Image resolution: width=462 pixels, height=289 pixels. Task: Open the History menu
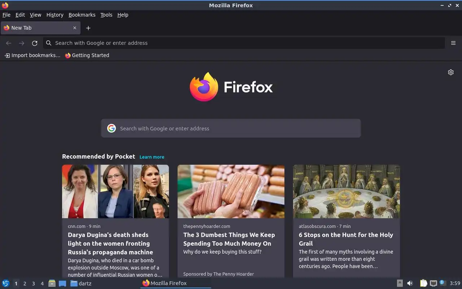pyautogui.click(x=55, y=15)
